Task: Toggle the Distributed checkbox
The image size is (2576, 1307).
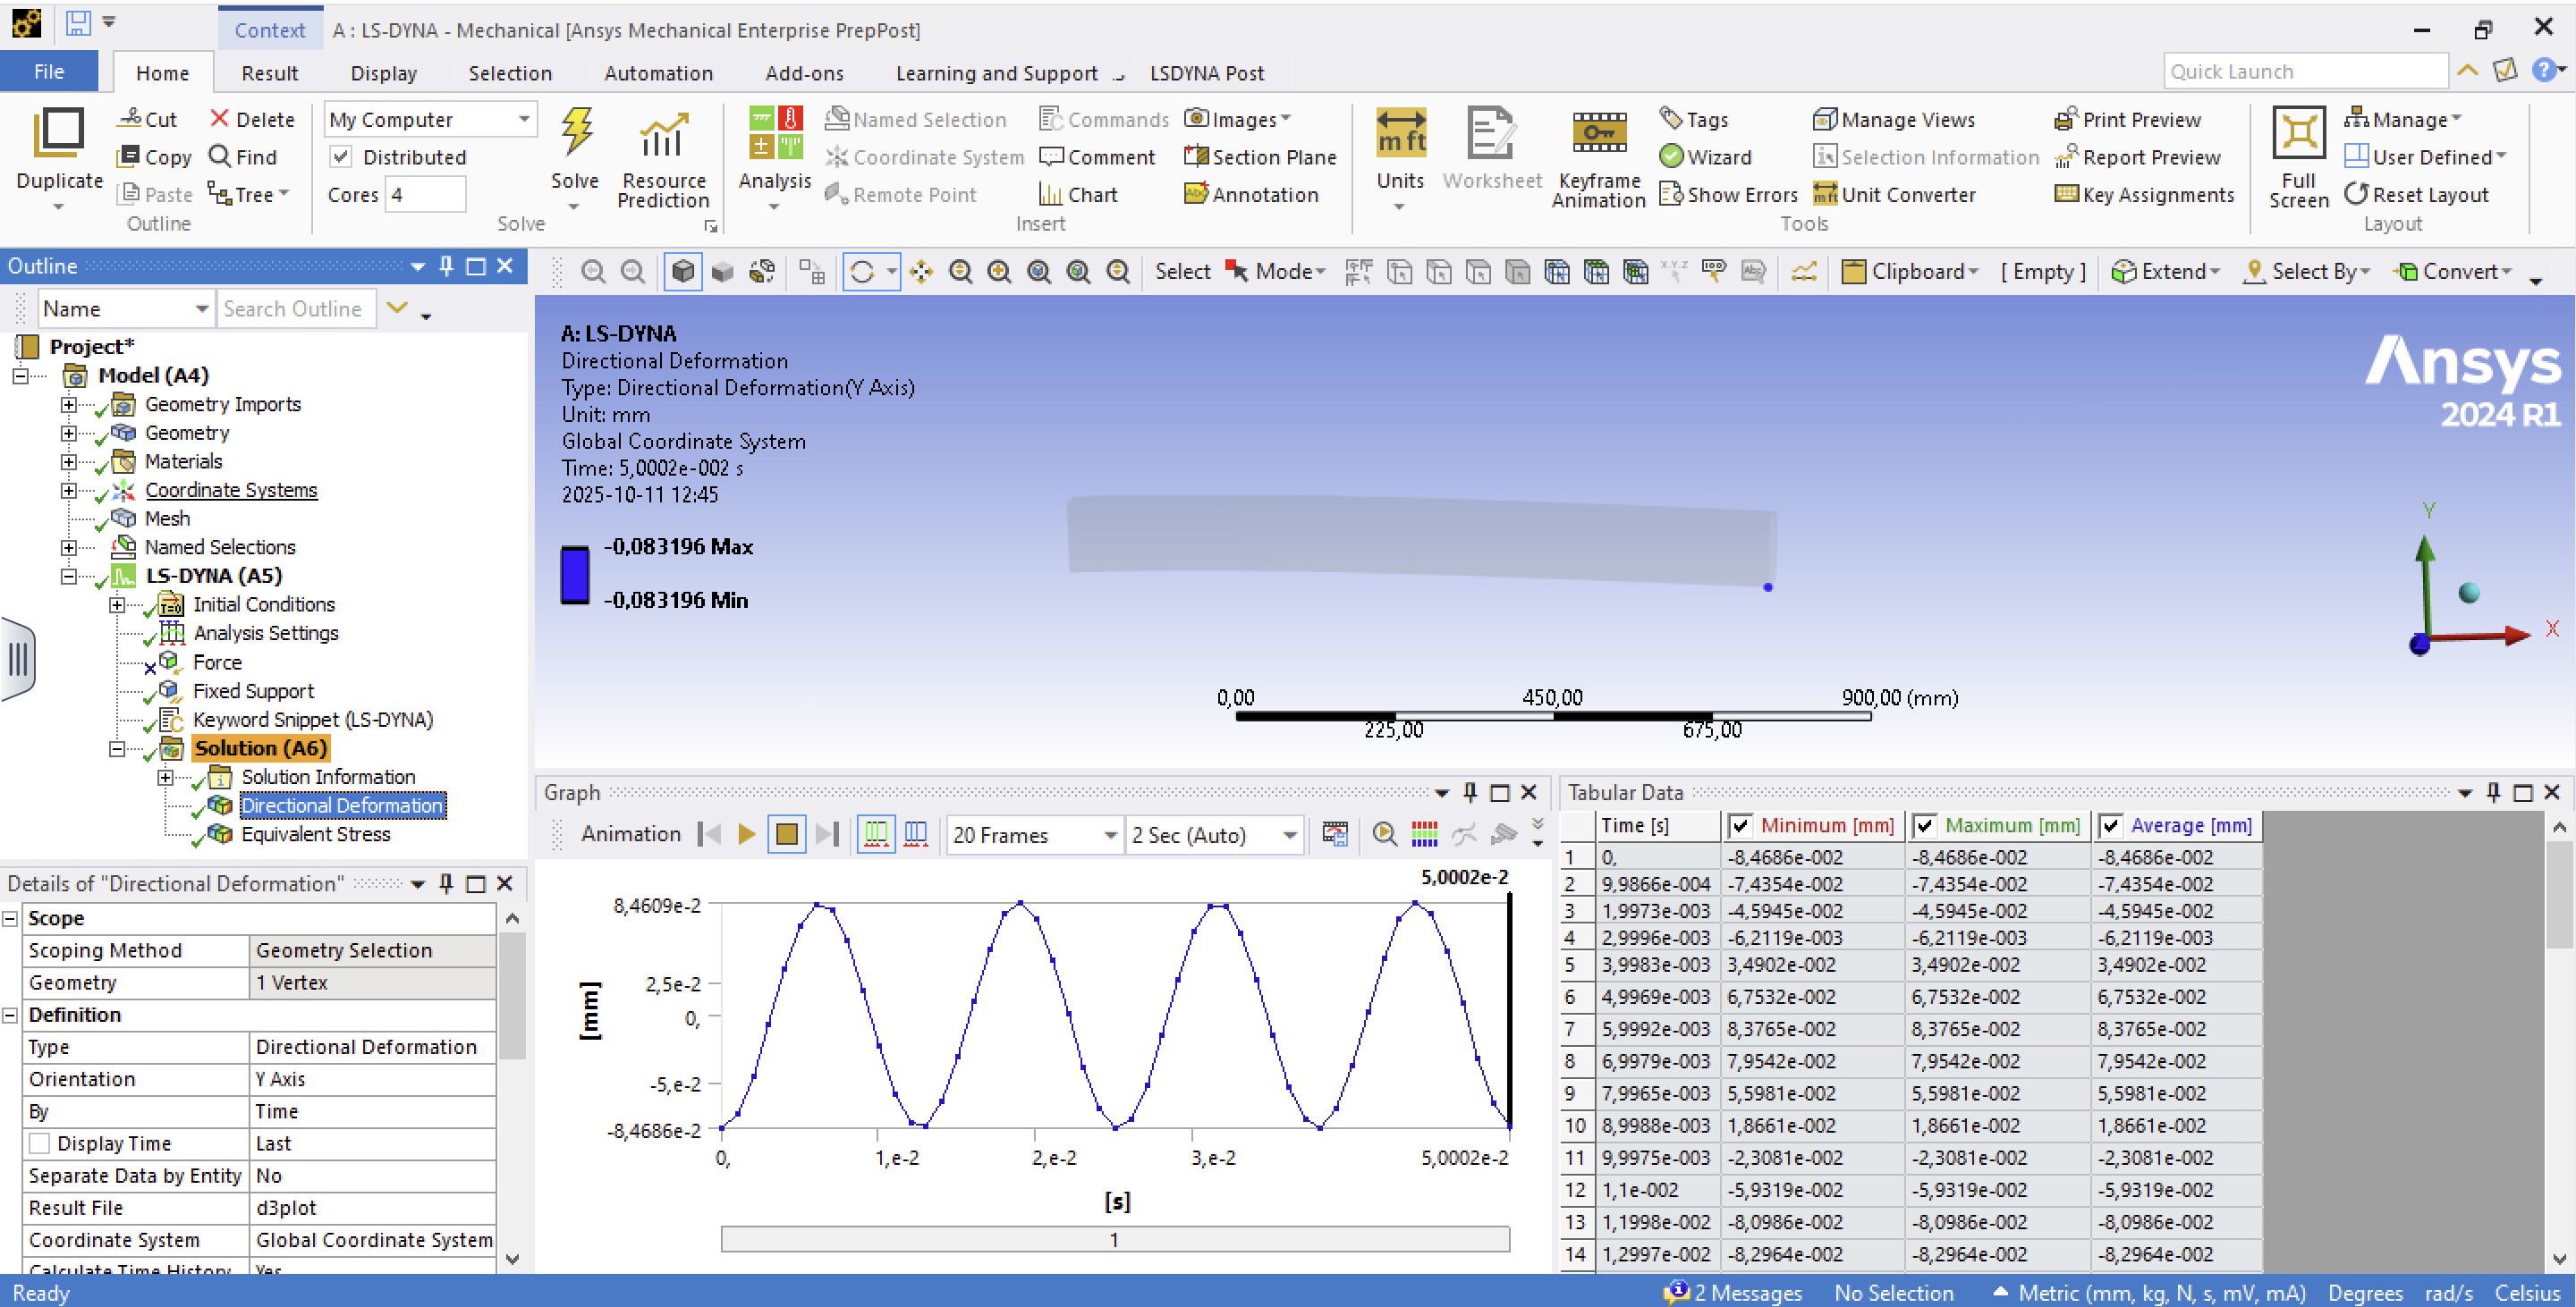Action: pyautogui.click(x=341, y=156)
